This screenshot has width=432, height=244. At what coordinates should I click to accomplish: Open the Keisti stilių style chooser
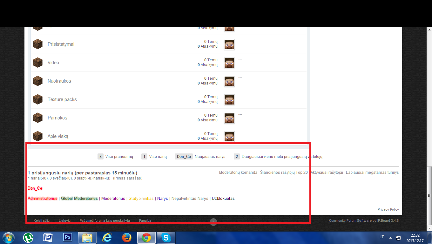click(42, 220)
